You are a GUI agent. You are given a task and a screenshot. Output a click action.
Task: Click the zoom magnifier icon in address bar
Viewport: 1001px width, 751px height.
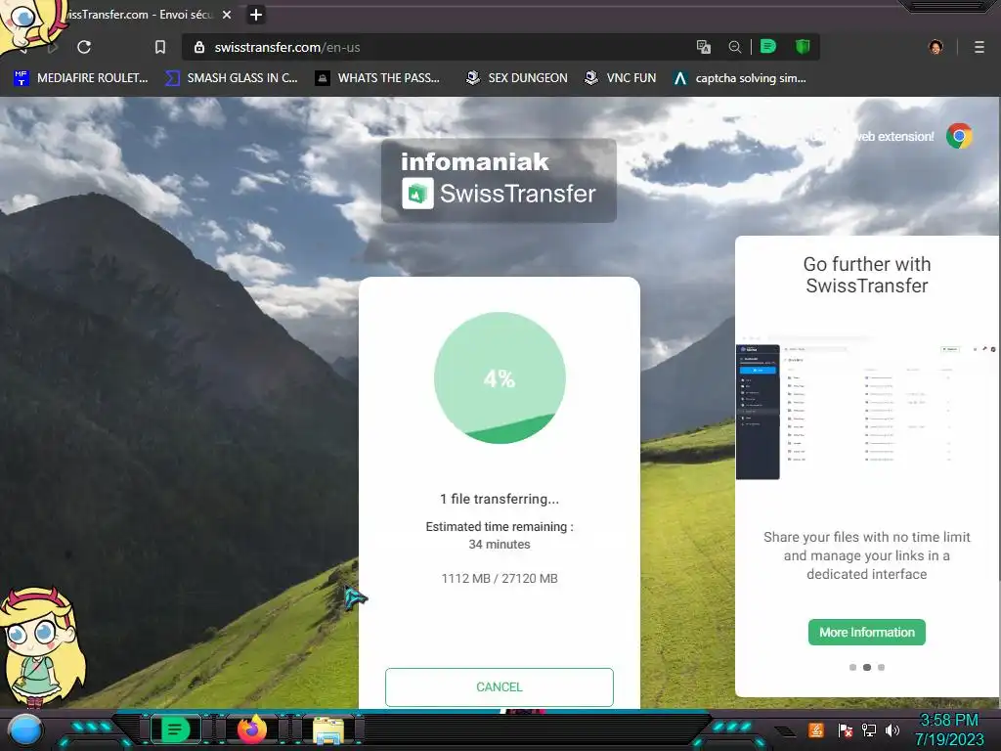click(735, 47)
